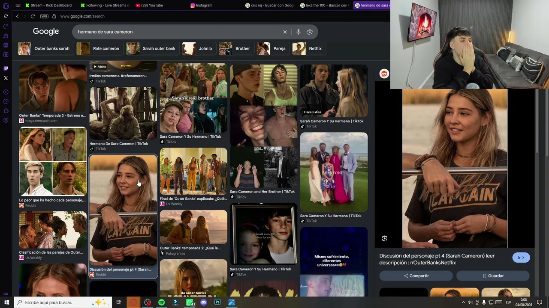Open the Final de 'Outer Banks' explicado result
Image resolution: width=549 pixels, height=308 pixels.
[x=193, y=171]
